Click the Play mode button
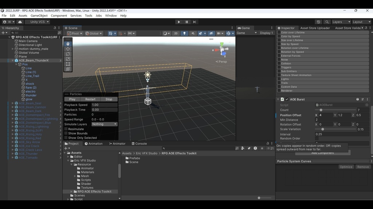Viewport: 373px width, 209px height. [x=179, y=22]
